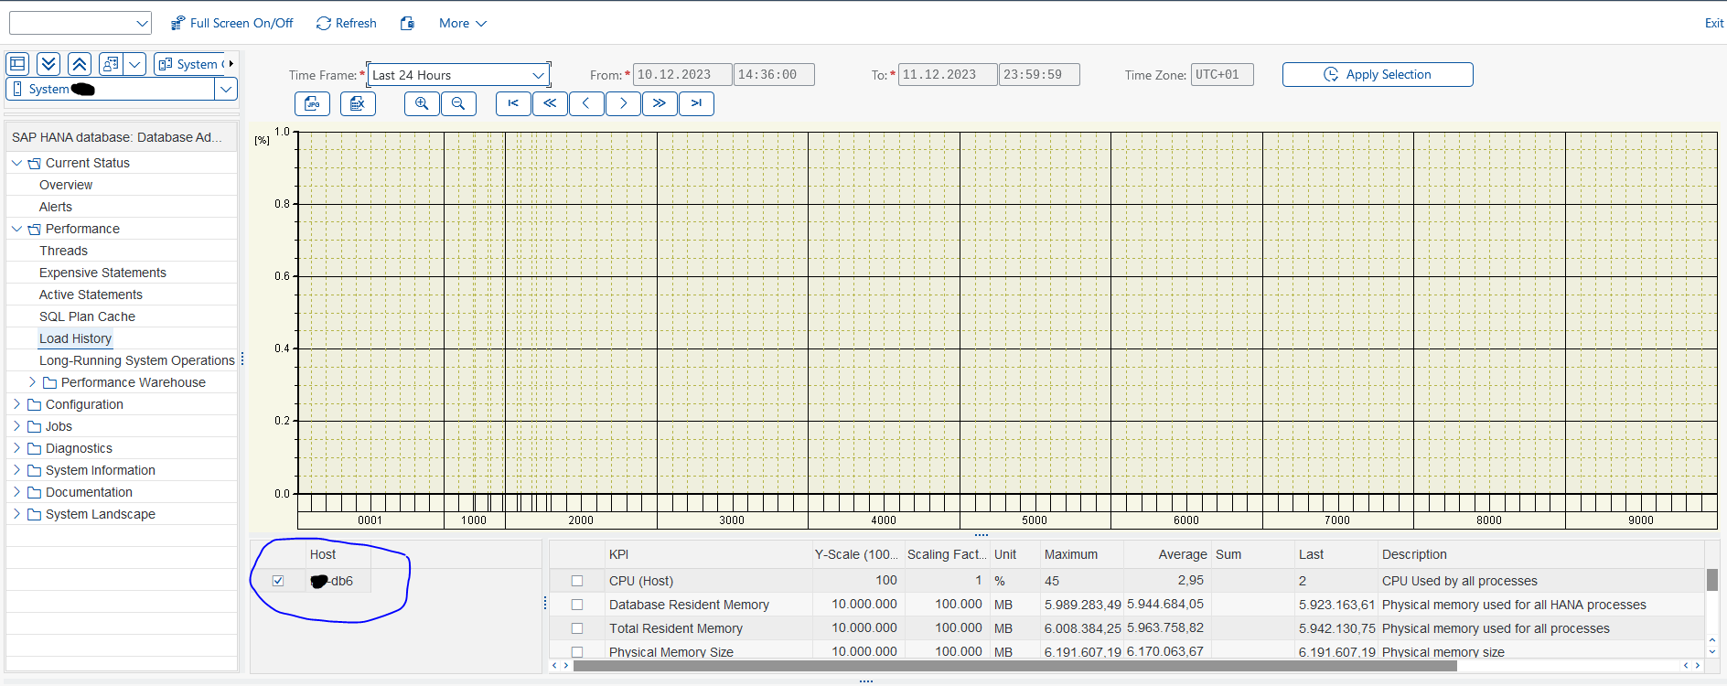Uncheck the db6 host checkbox
Viewport: 1727px width, 686px height.
pyautogui.click(x=278, y=581)
